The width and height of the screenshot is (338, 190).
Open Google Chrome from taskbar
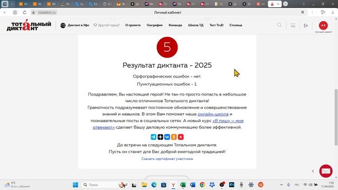[x=202, y=185]
